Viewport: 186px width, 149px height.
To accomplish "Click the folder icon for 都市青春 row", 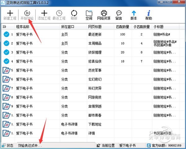I will coord(7,115).
